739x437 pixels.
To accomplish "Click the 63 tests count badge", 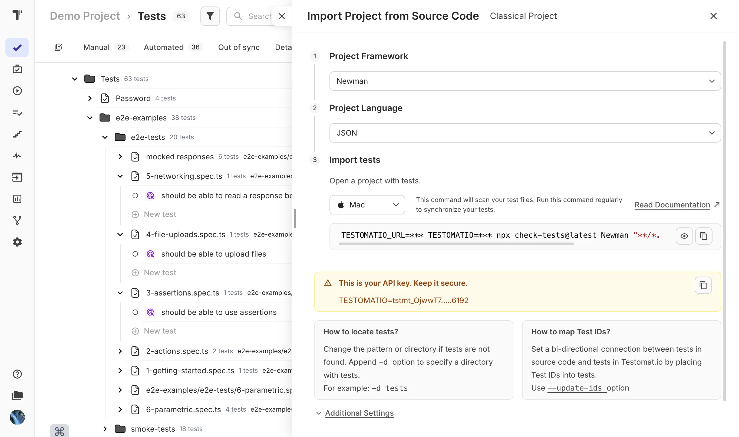I will pyautogui.click(x=181, y=16).
